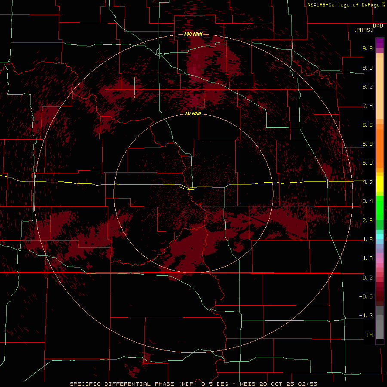Click the -0.5 value on the color scale
Viewport: 387px width, 387px height.
point(366,297)
